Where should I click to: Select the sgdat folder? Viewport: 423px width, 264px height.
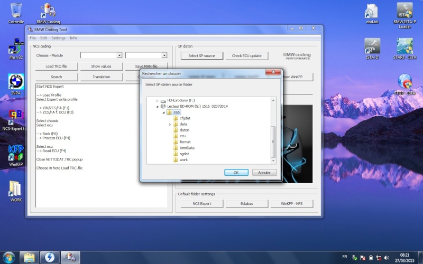pos(184,154)
